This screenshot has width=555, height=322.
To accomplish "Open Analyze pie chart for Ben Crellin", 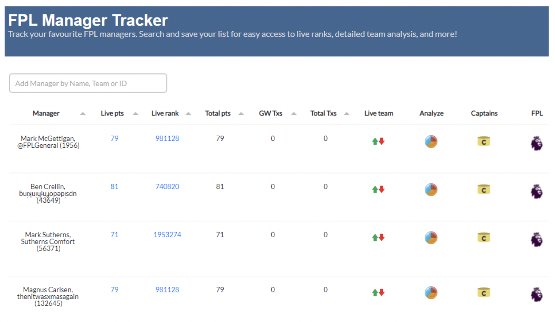I will coord(431,189).
